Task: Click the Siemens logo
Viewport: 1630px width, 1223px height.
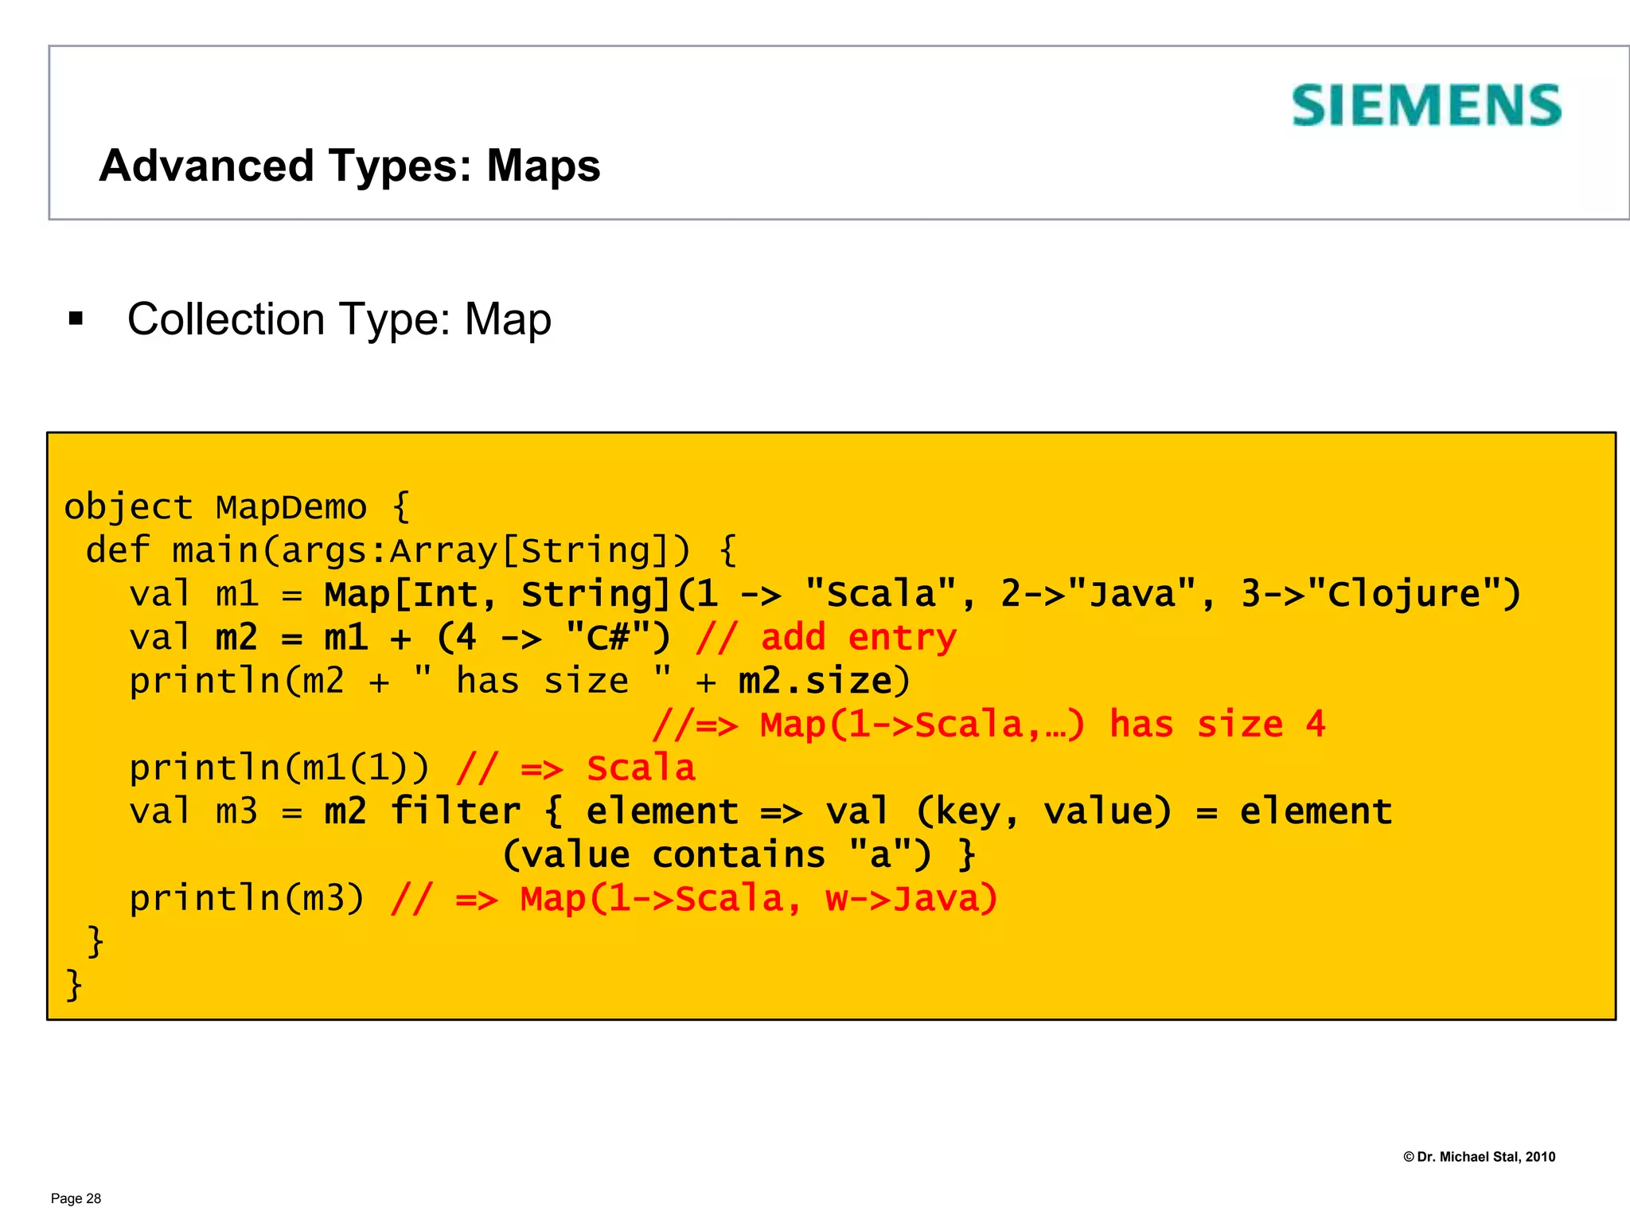Action: click(1426, 106)
